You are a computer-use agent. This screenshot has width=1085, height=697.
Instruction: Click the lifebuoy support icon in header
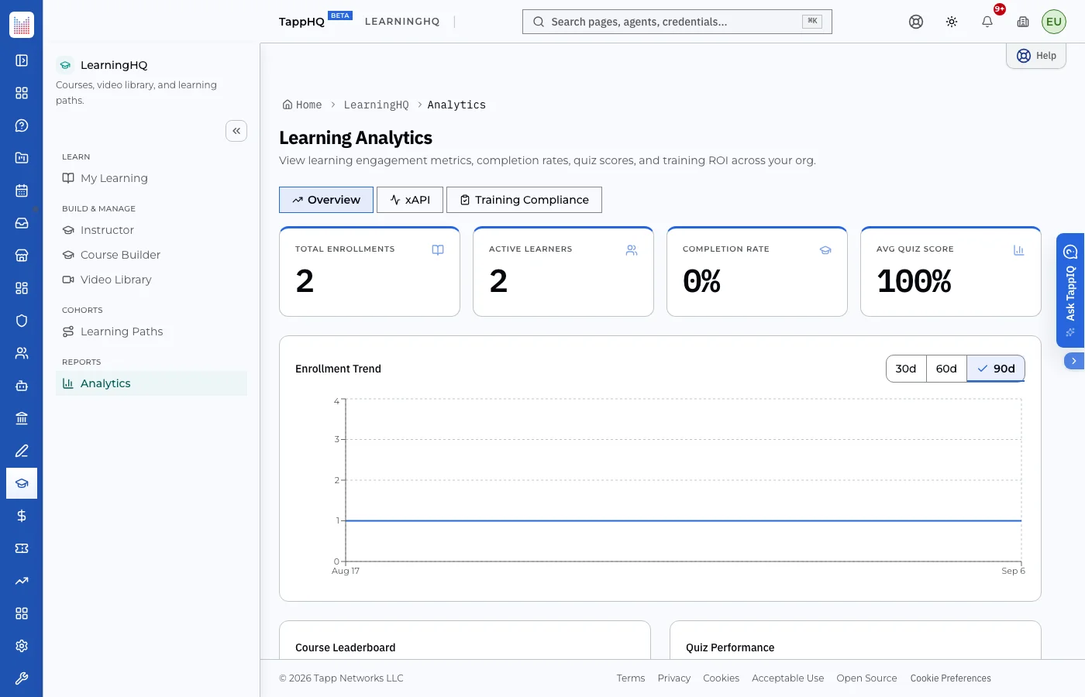pyautogui.click(x=916, y=22)
